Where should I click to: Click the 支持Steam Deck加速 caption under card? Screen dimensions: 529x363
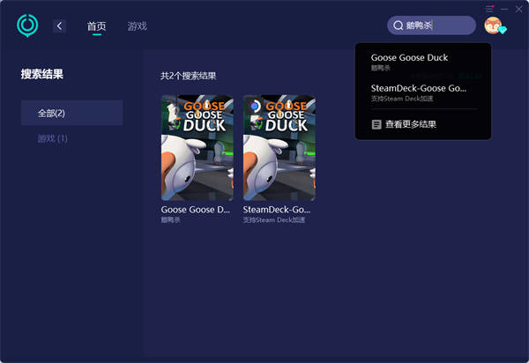[x=274, y=220]
